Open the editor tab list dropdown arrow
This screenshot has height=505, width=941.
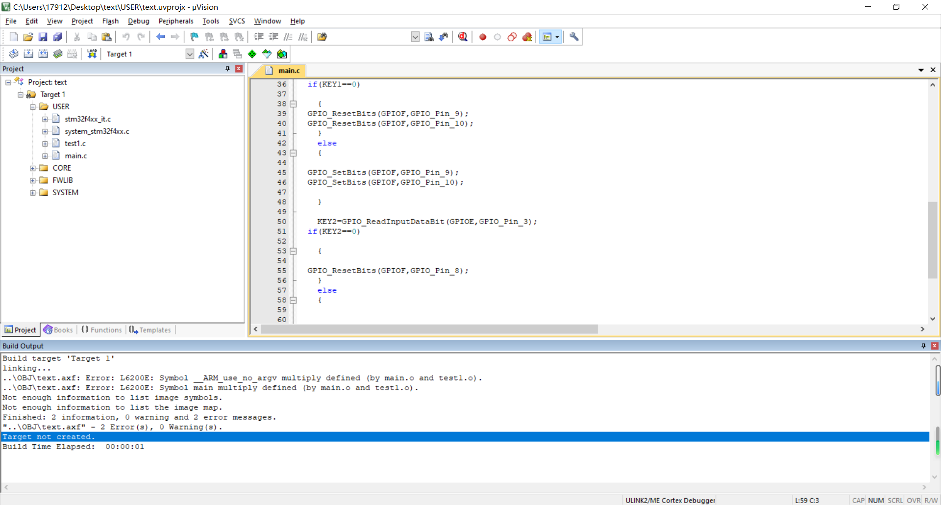921,70
